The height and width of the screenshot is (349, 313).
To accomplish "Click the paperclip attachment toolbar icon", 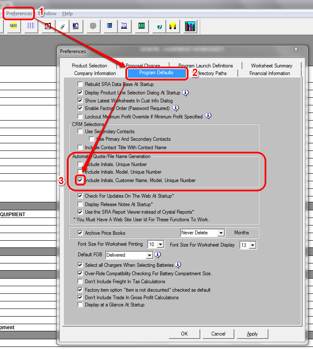I will tap(62, 26).
